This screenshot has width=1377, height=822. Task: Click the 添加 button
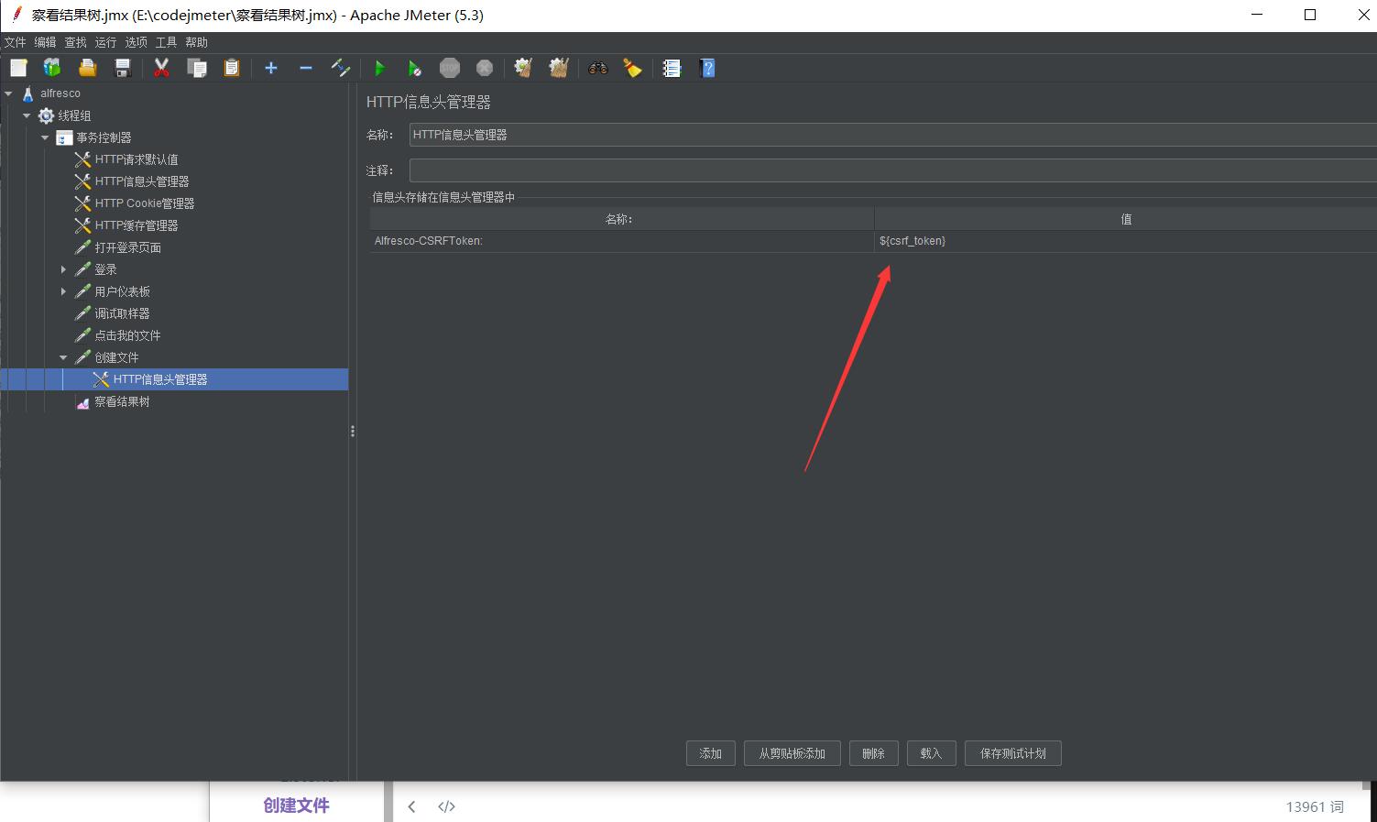(x=711, y=753)
